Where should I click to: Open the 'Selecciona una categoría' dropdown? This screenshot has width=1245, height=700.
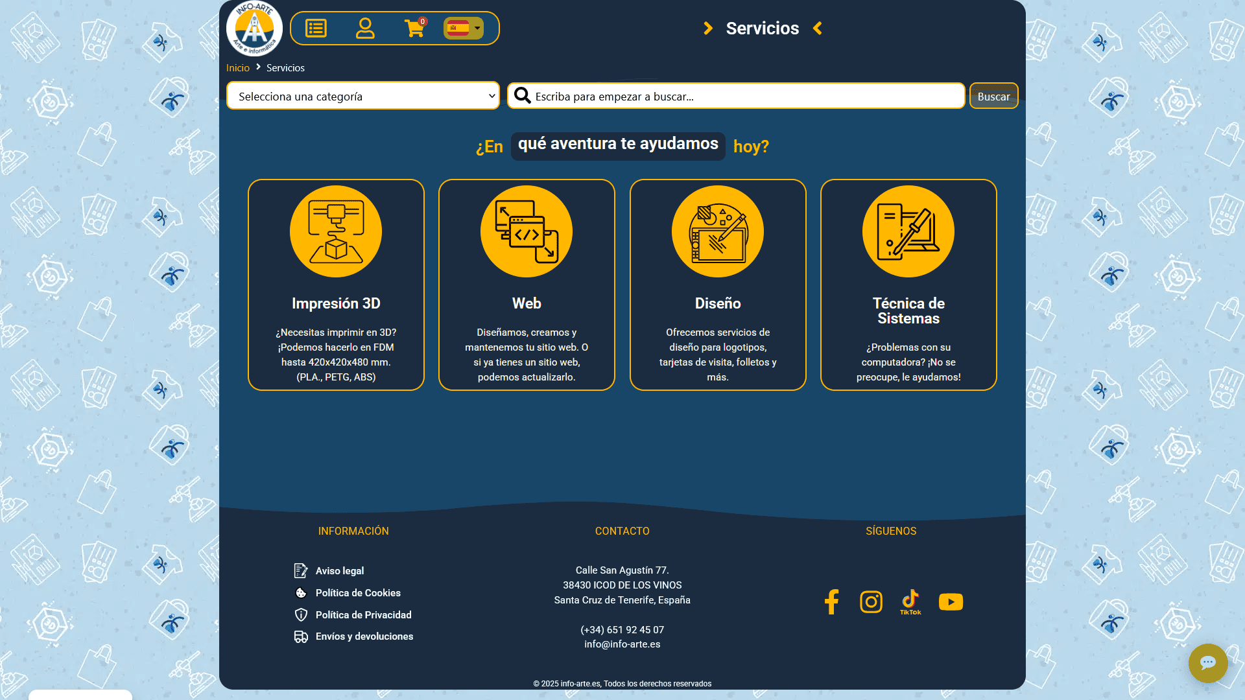pos(363,96)
